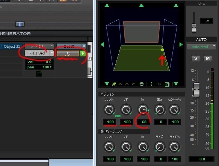This screenshot has width=219, height=166.
Task: Click Divergence side % value field
Action: point(174,159)
